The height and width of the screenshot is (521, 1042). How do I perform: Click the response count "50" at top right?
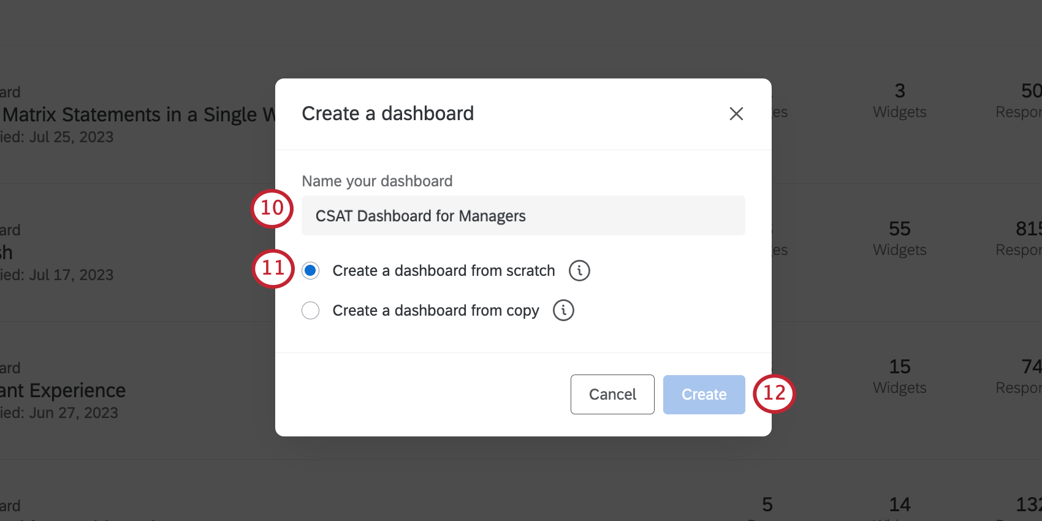click(1030, 91)
